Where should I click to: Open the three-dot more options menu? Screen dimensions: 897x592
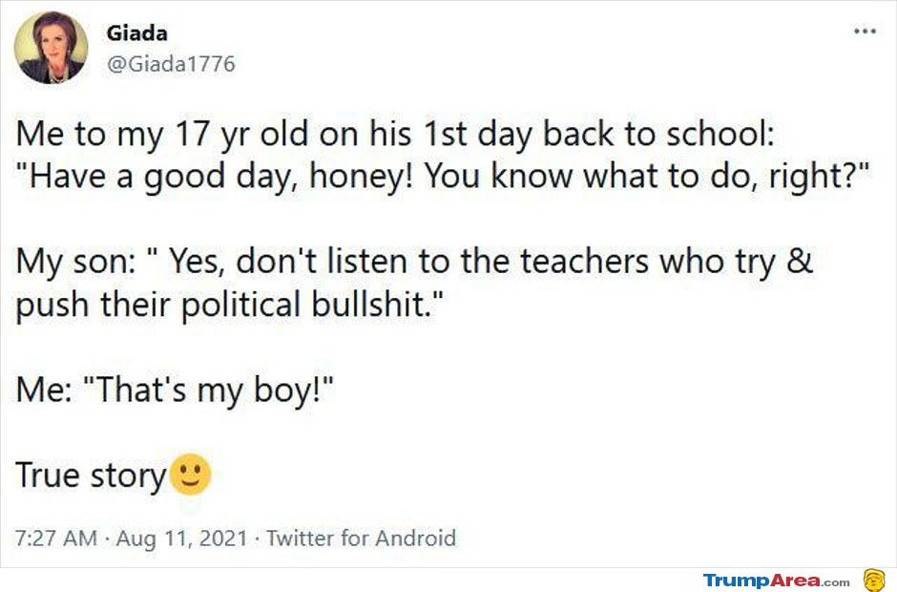[x=865, y=32]
